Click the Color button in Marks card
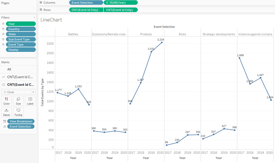This screenshot has height=163, width=275. (x=6, y=101)
